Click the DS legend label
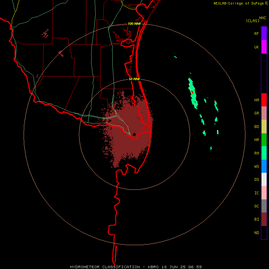Image resolution: width=269 pixels, height=269 pixels. pyautogui.click(x=256, y=179)
